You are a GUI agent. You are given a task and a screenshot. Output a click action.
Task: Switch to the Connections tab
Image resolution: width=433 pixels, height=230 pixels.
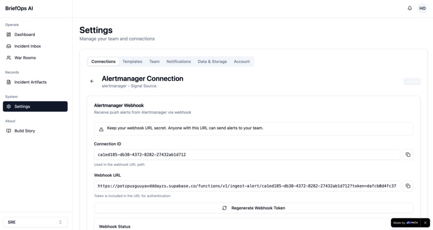point(104,62)
